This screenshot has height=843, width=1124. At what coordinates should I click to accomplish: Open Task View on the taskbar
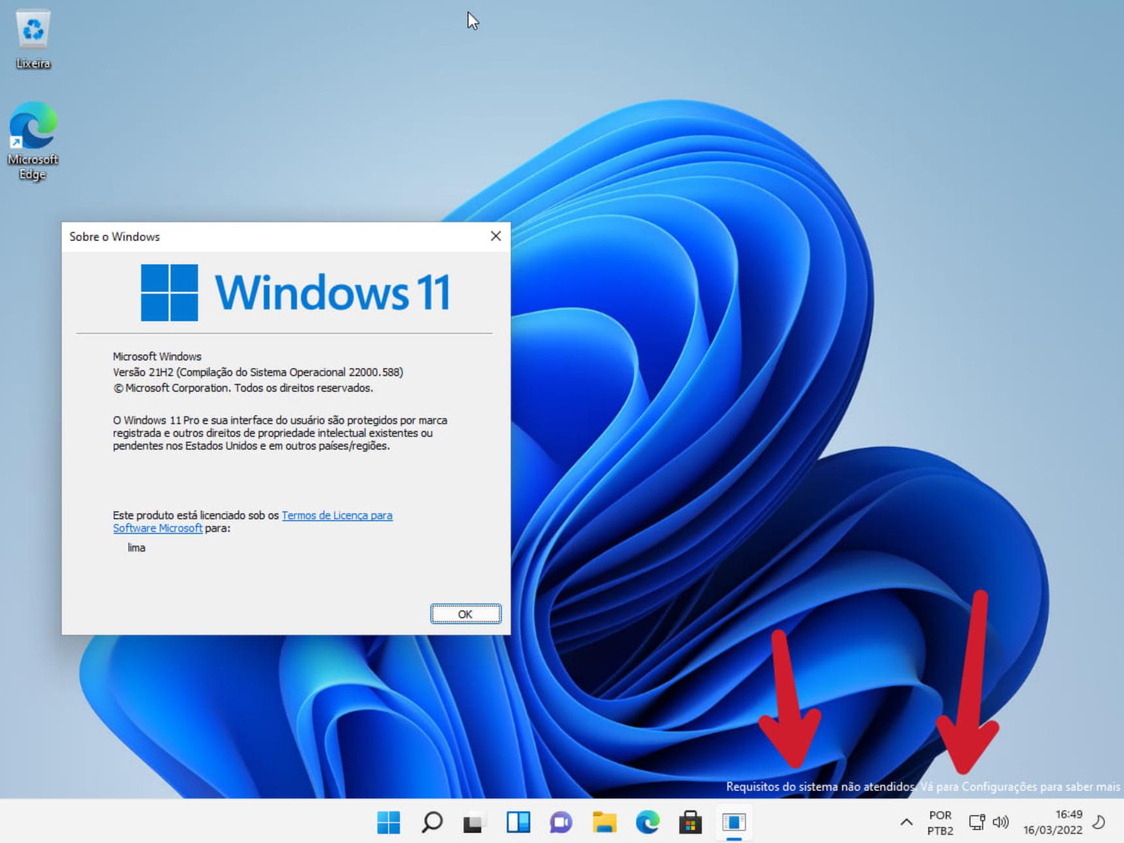click(475, 822)
